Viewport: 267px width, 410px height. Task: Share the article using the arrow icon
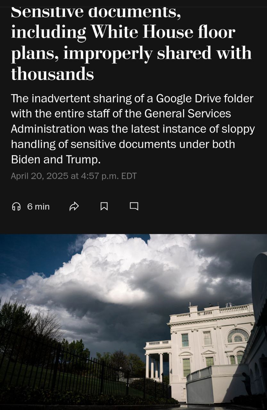pos(74,207)
